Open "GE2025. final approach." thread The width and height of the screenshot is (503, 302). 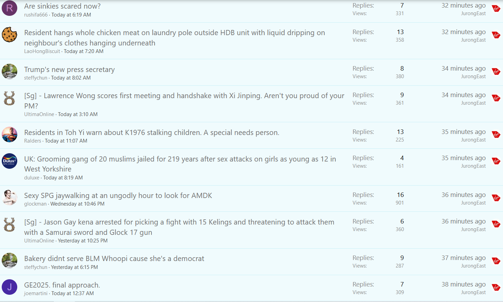62,285
